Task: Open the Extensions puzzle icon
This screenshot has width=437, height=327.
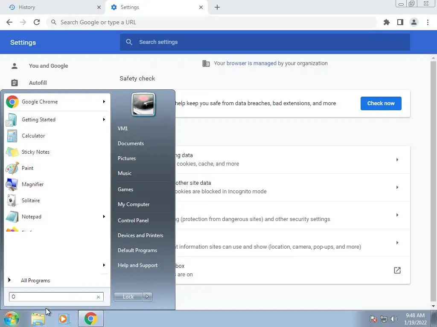Action: point(387,22)
